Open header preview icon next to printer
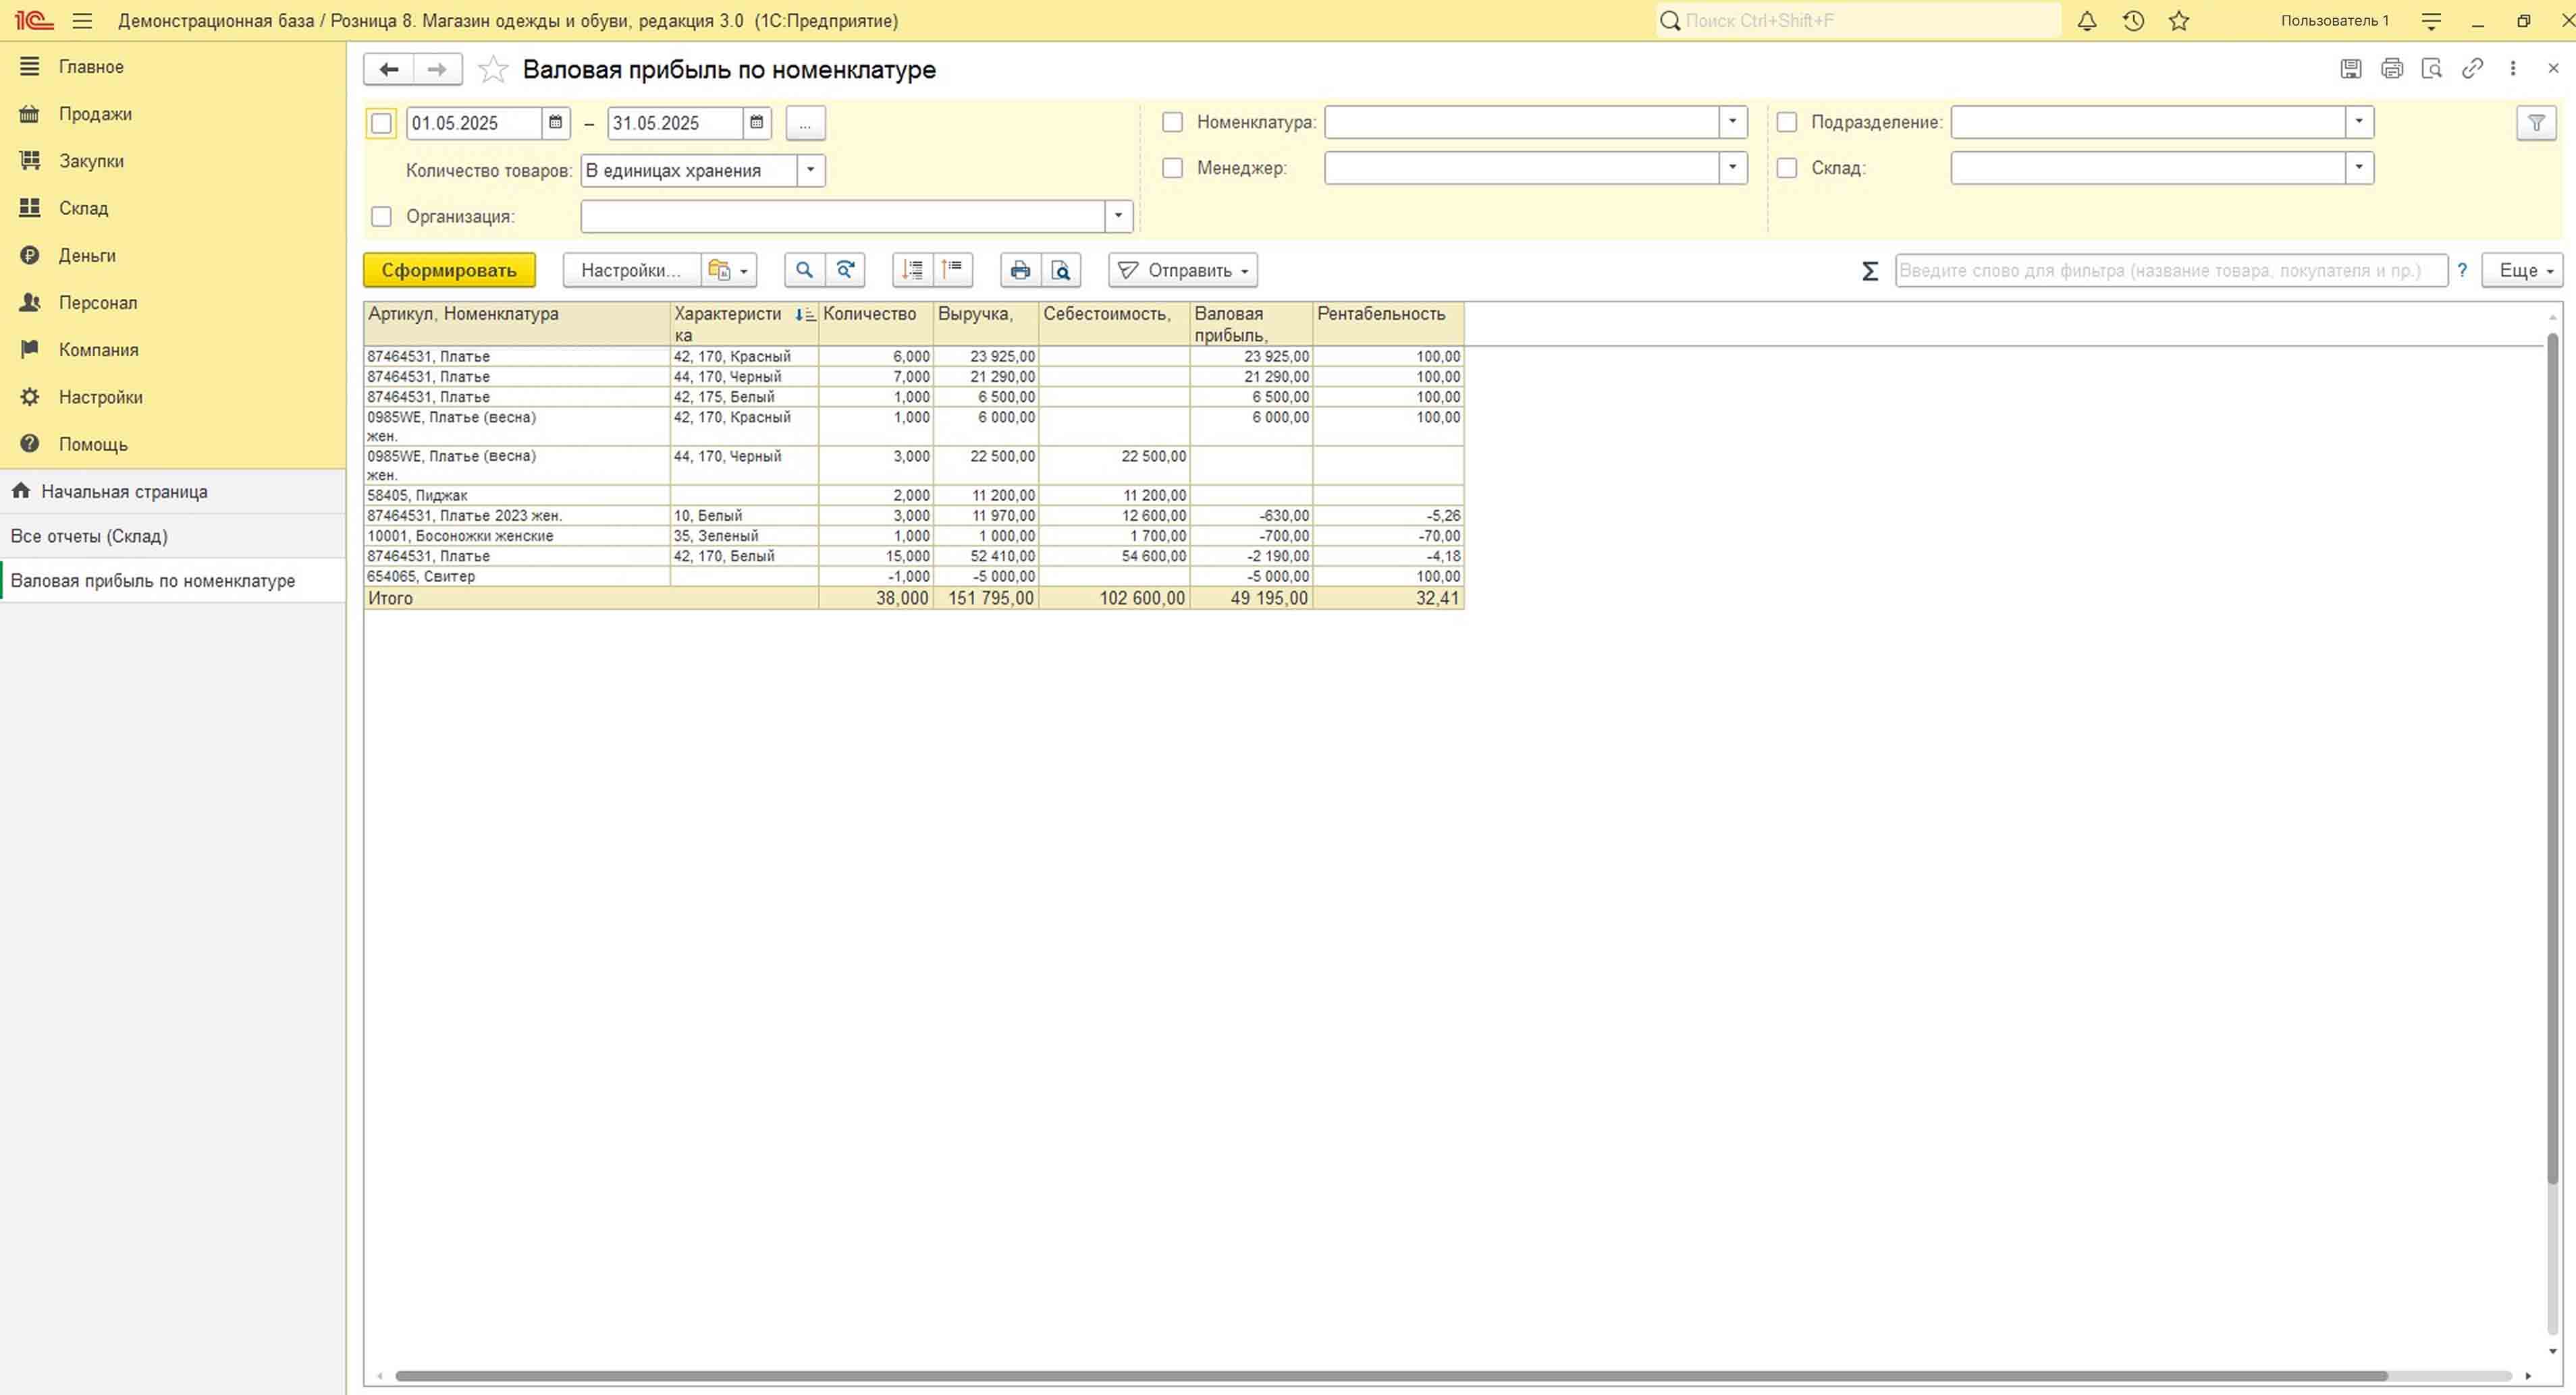2576x1395 pixels. 2432,68
